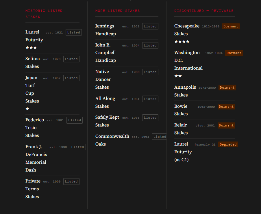The height and width of the screenshot is (214, 261).
Task: Click the Listed badge beside All Along Stakes
Action: pyautogui.click(x=150, y=99)
